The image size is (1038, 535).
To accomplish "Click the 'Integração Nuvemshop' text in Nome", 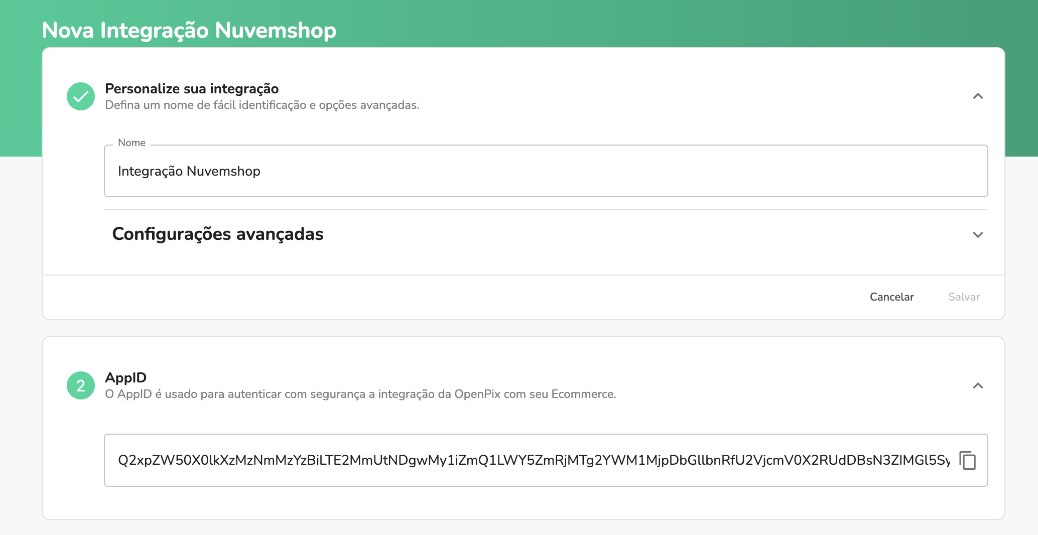I will coord(189,171).
